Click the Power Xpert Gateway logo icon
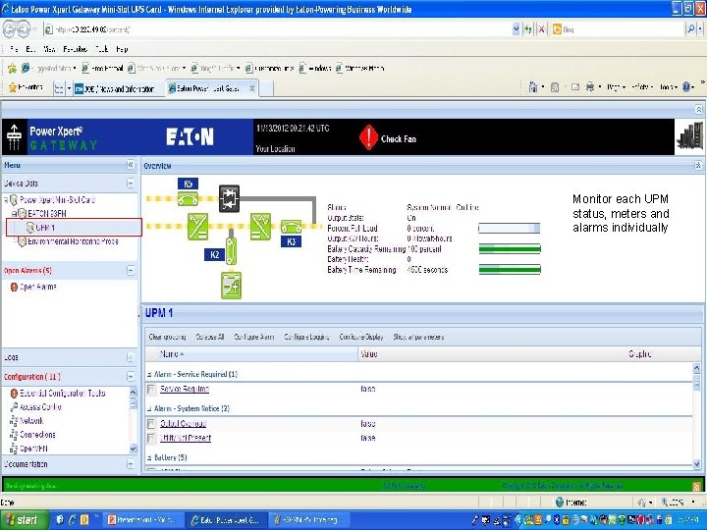 click(14, 137)
